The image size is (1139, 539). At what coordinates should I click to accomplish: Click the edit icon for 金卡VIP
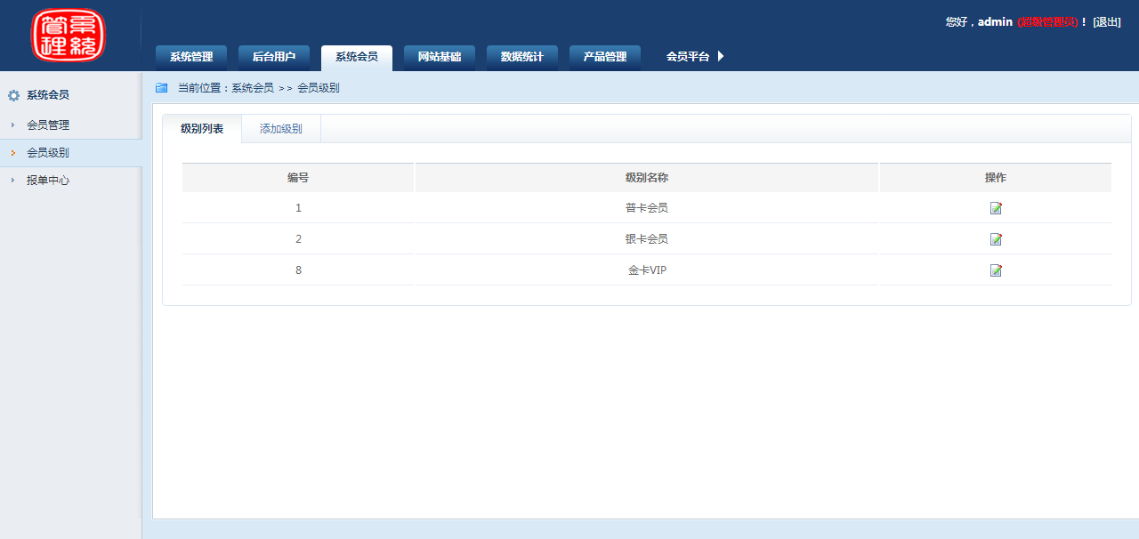tap(996, 270)
